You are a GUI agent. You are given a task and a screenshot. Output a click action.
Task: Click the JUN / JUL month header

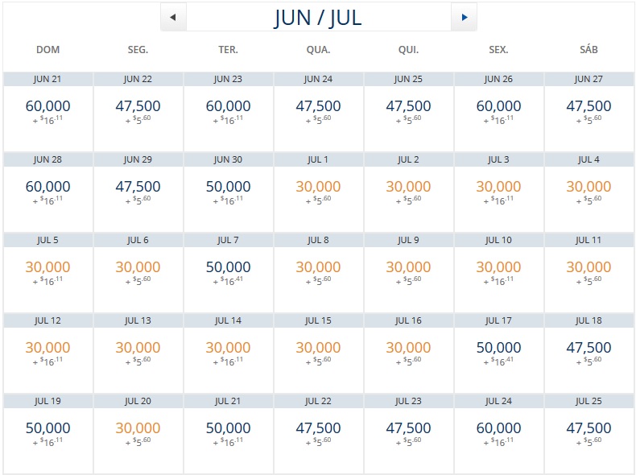(318, 18)
